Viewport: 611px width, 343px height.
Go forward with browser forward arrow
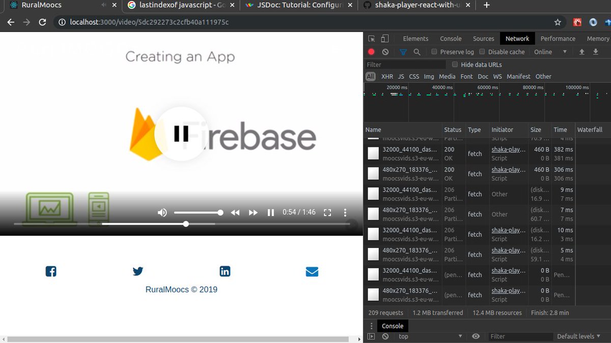26,22
